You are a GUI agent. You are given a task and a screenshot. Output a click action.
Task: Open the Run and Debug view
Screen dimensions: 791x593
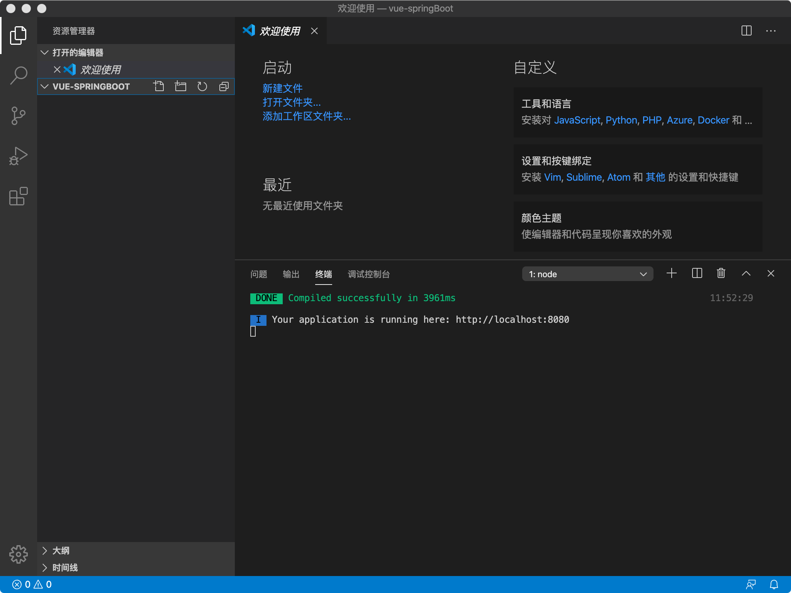[18, 156]
